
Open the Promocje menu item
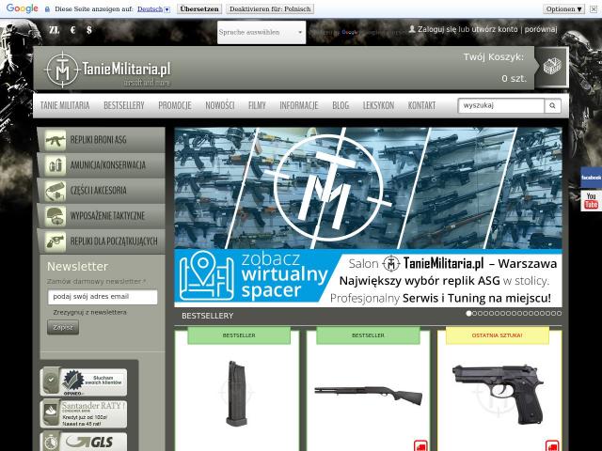click(175, 105)
